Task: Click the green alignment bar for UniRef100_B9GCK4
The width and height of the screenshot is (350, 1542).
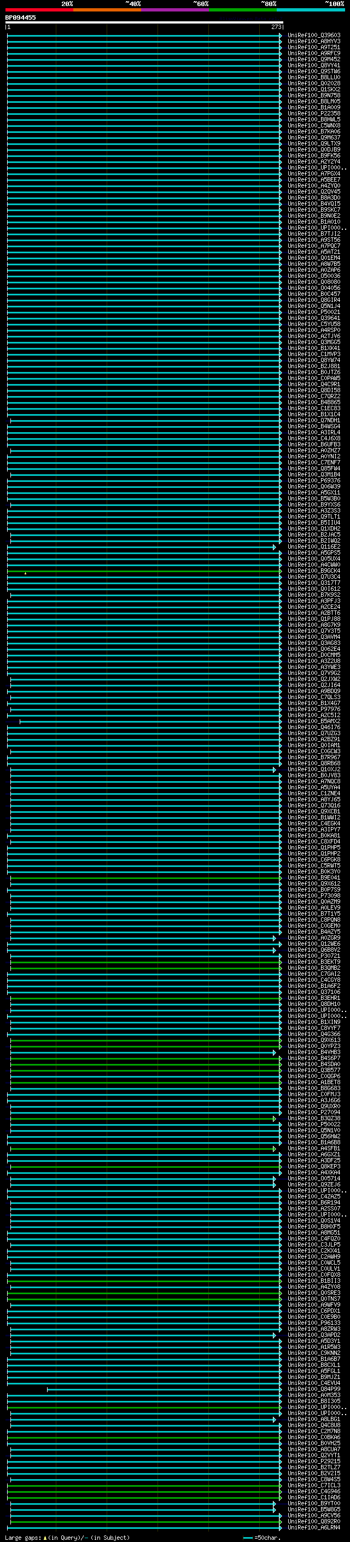Action: point(144,571)
